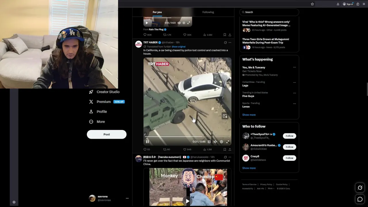Image resolution: width=368 pixels, height=207 pixels.
Task: Open more options for You, Me & Tuscany
Action: coord(294,67)
